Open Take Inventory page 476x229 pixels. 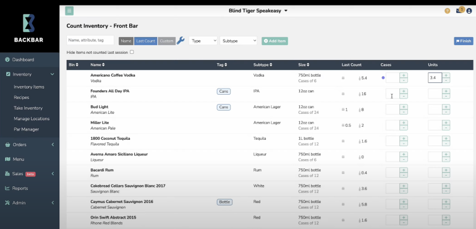point(28,108)
